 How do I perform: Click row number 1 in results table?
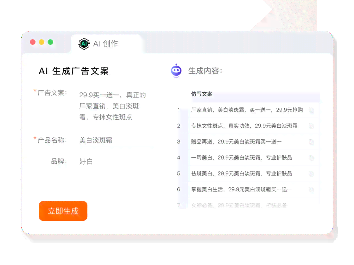179,110
